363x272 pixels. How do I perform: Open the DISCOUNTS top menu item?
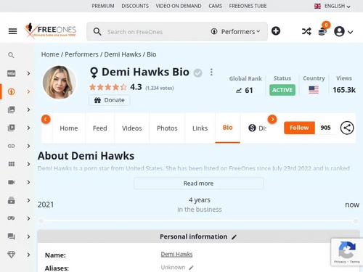coord(135,6)
